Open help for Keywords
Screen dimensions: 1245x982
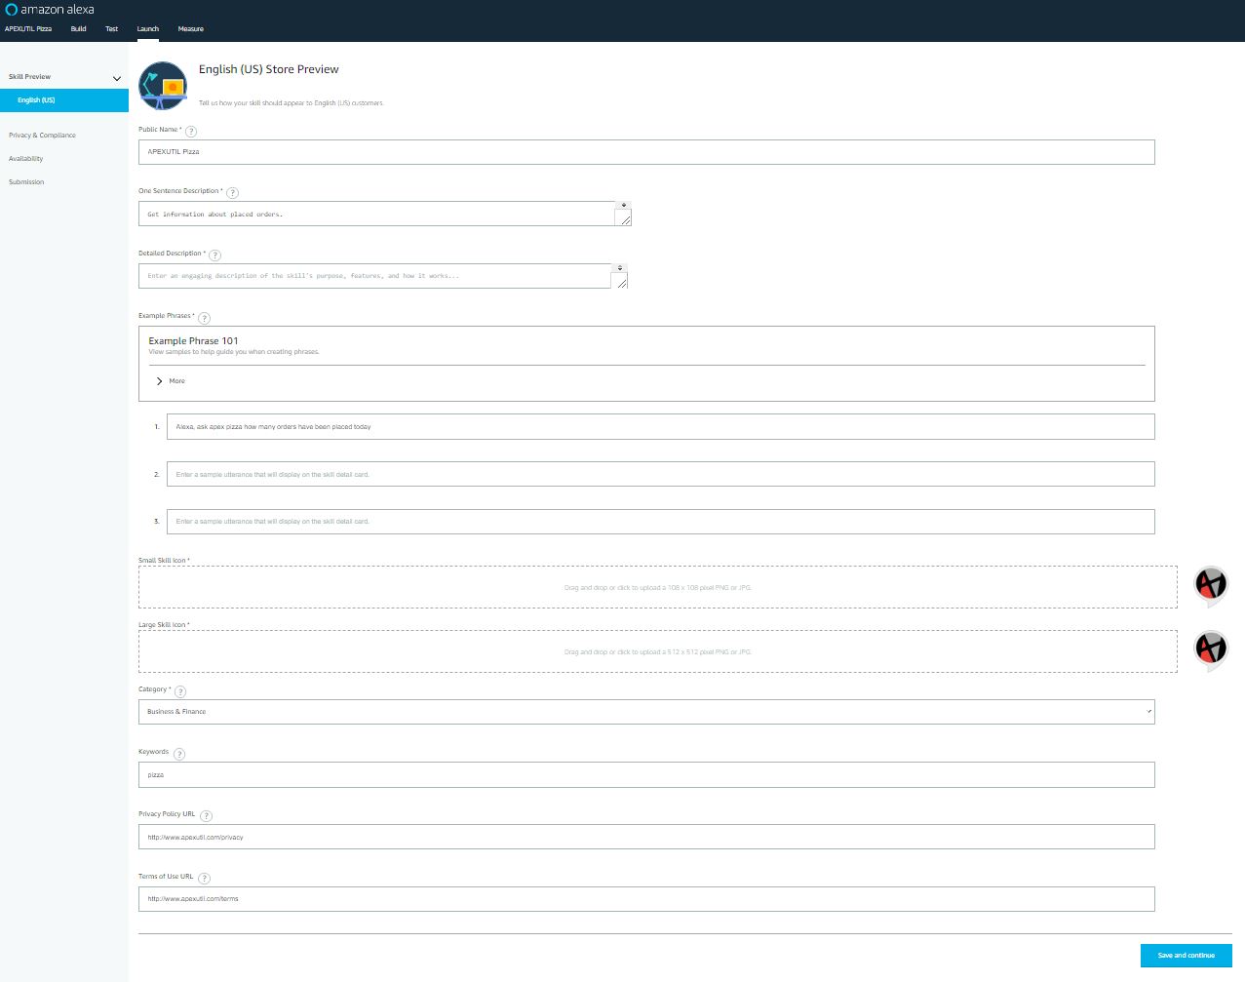coord(178,753)
